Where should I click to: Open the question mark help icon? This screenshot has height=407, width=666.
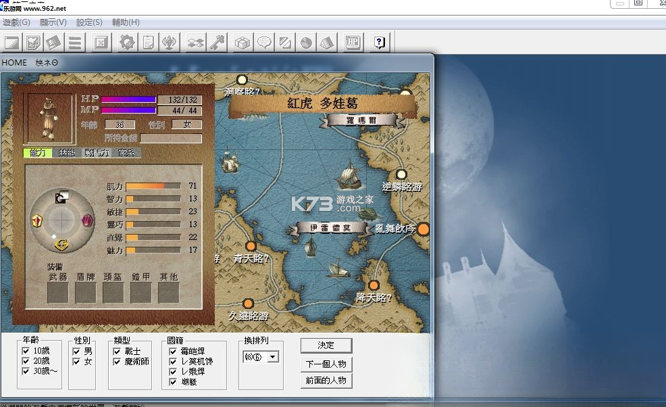[380, 43]
